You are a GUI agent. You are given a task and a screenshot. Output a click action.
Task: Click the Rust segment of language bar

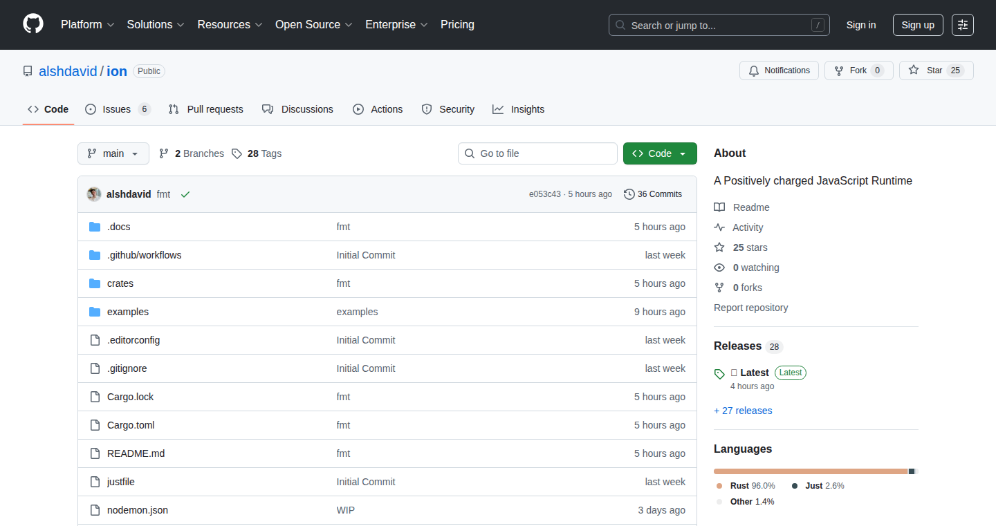point(811,471)
